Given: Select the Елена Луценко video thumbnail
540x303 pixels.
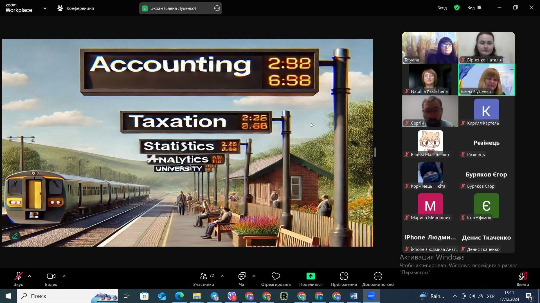Looking at the screenshot, I should [x=486, y=80].
